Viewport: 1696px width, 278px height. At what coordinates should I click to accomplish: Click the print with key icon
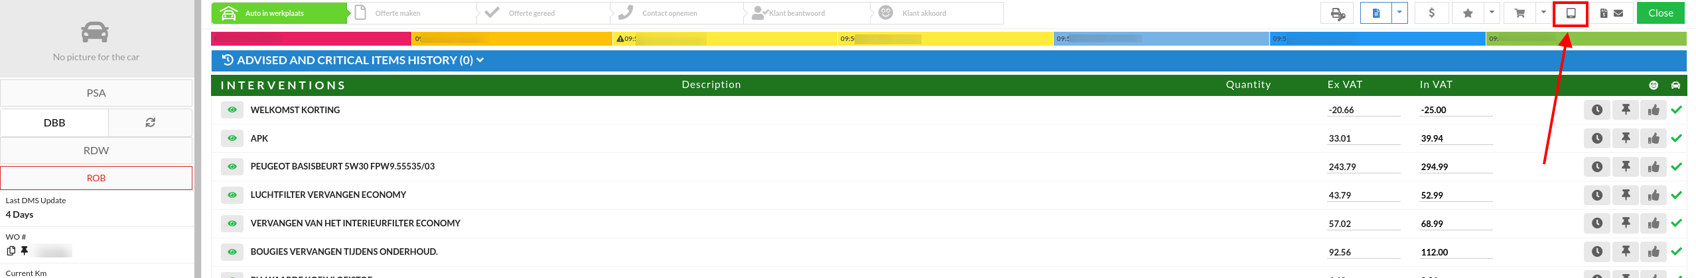[1338, 13]
